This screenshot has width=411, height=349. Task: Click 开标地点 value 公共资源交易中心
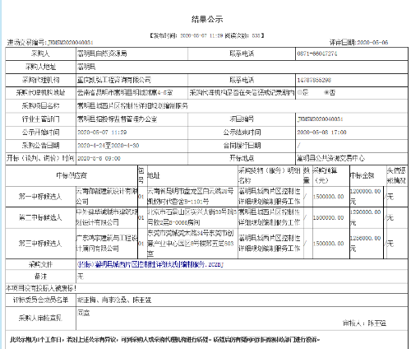(x=331, y=158)
